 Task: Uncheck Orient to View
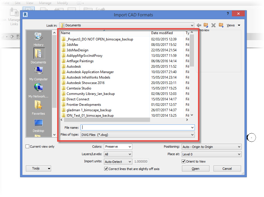click(184, 161)
